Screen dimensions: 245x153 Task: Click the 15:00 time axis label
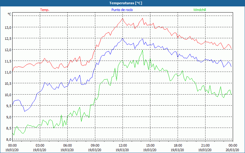150,146
